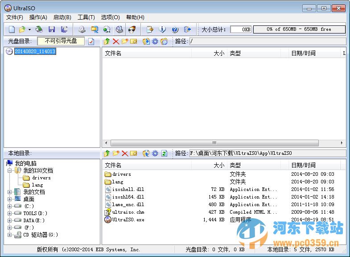Click the Convert image format icon
This screenshot has height=257, width=350.
(95, 29)
